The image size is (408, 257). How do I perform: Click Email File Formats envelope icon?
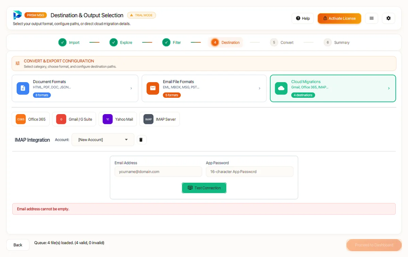[x=153, y=88]
